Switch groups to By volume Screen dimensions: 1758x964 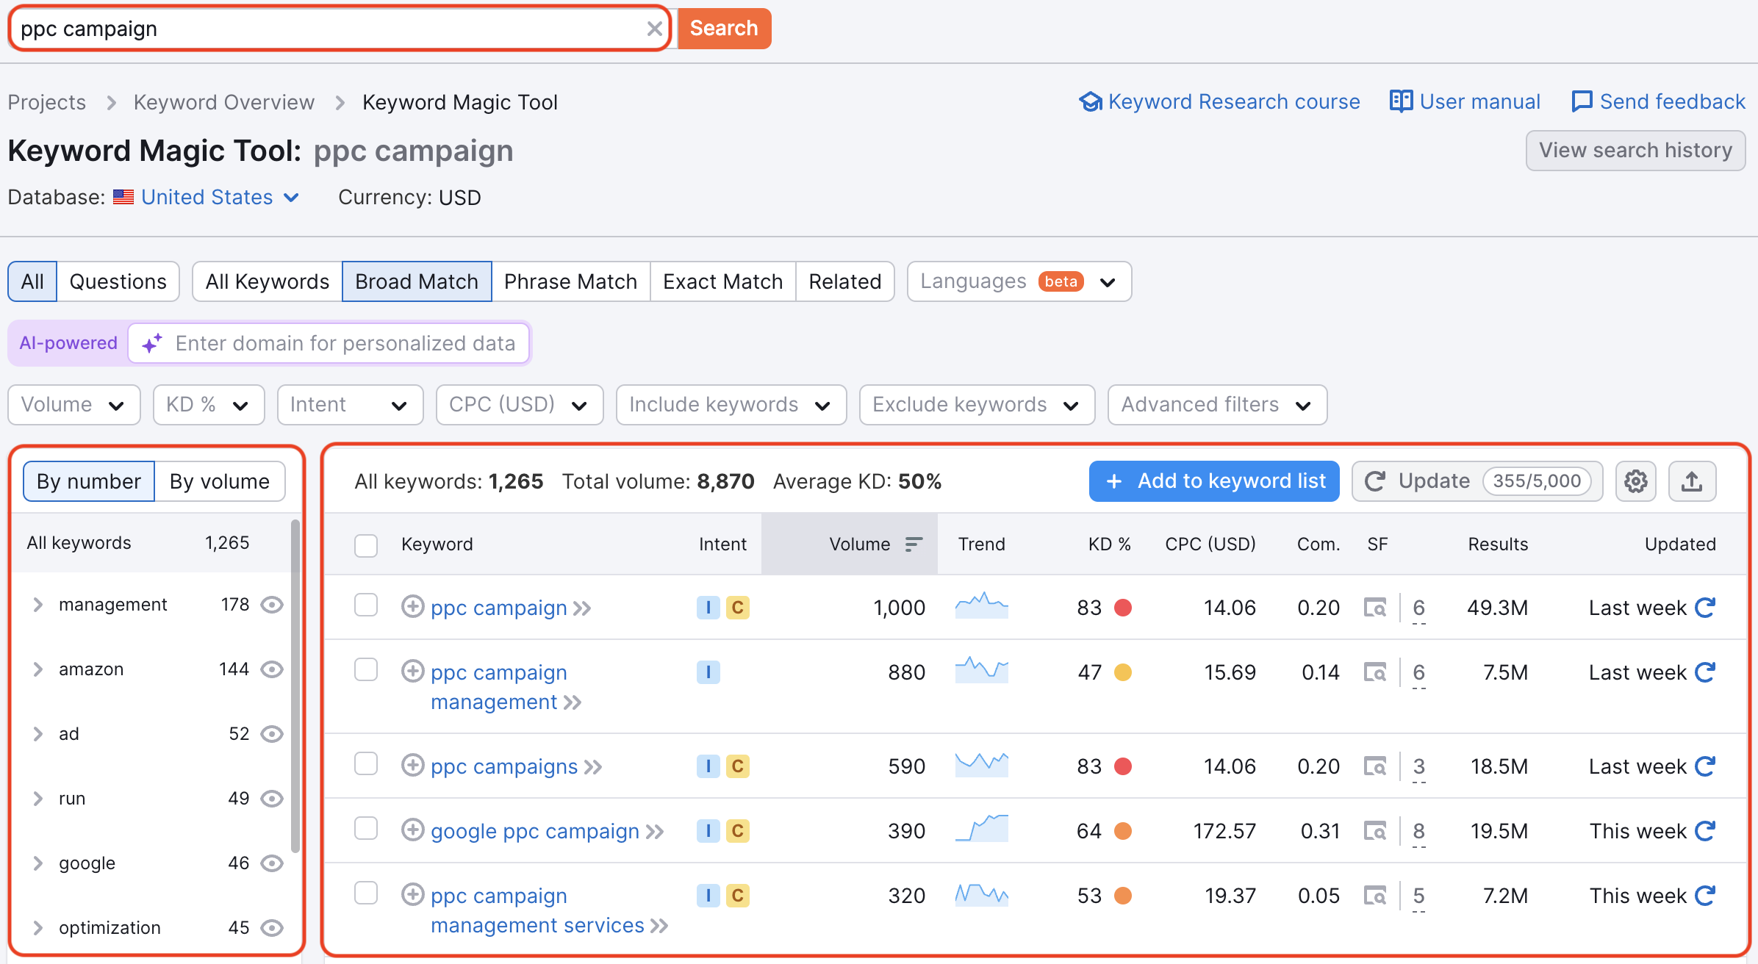[220, 481]
